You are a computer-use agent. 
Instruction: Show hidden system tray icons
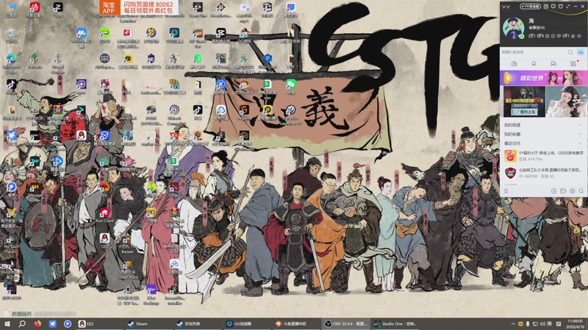(x=513, y=323)
